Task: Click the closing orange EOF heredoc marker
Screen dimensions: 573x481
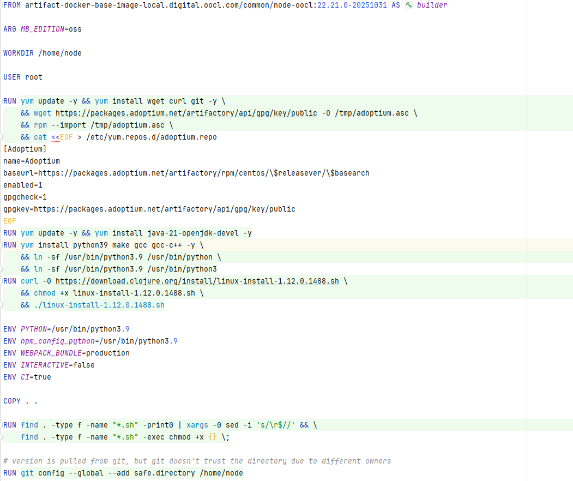Action: [x=10, y=221]
